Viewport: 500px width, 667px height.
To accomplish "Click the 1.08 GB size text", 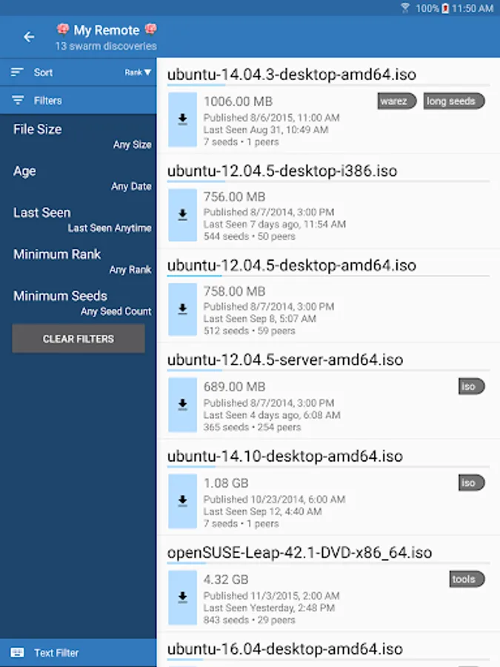I will [x=226, y=483].
